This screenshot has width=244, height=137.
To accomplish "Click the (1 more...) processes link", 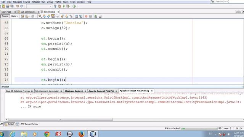I will 226,128.
